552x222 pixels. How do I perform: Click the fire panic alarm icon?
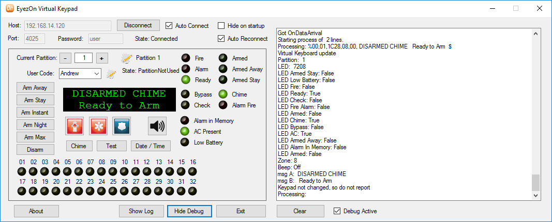coord(74,126)
